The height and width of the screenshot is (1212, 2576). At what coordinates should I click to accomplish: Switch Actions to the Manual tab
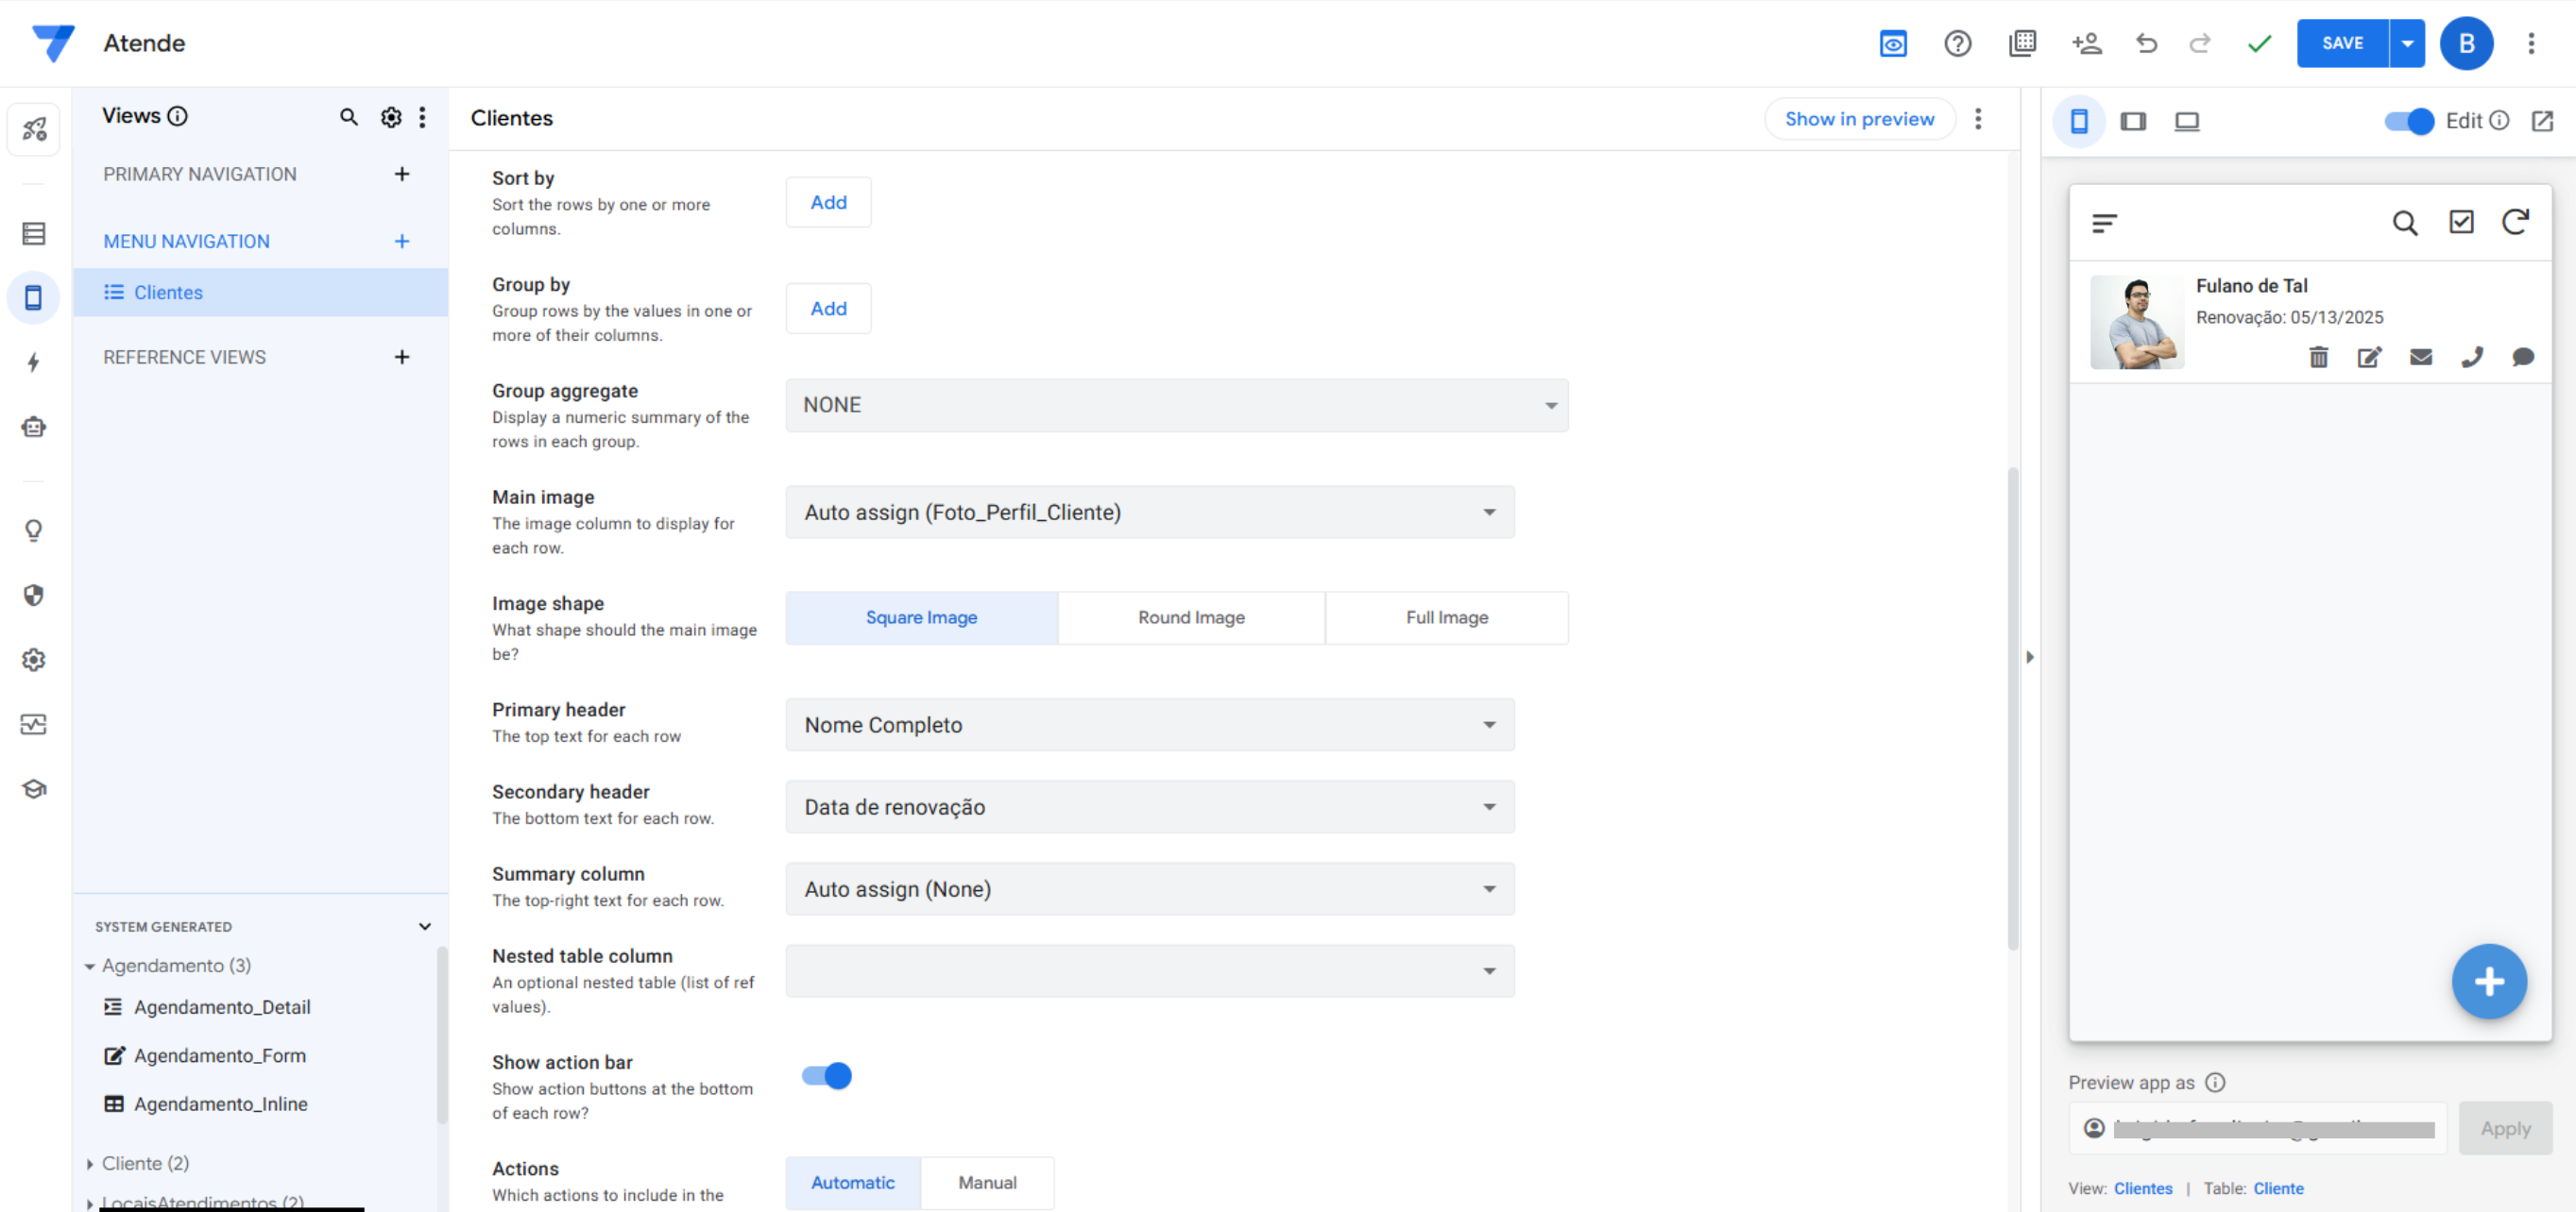(986, 1182)
